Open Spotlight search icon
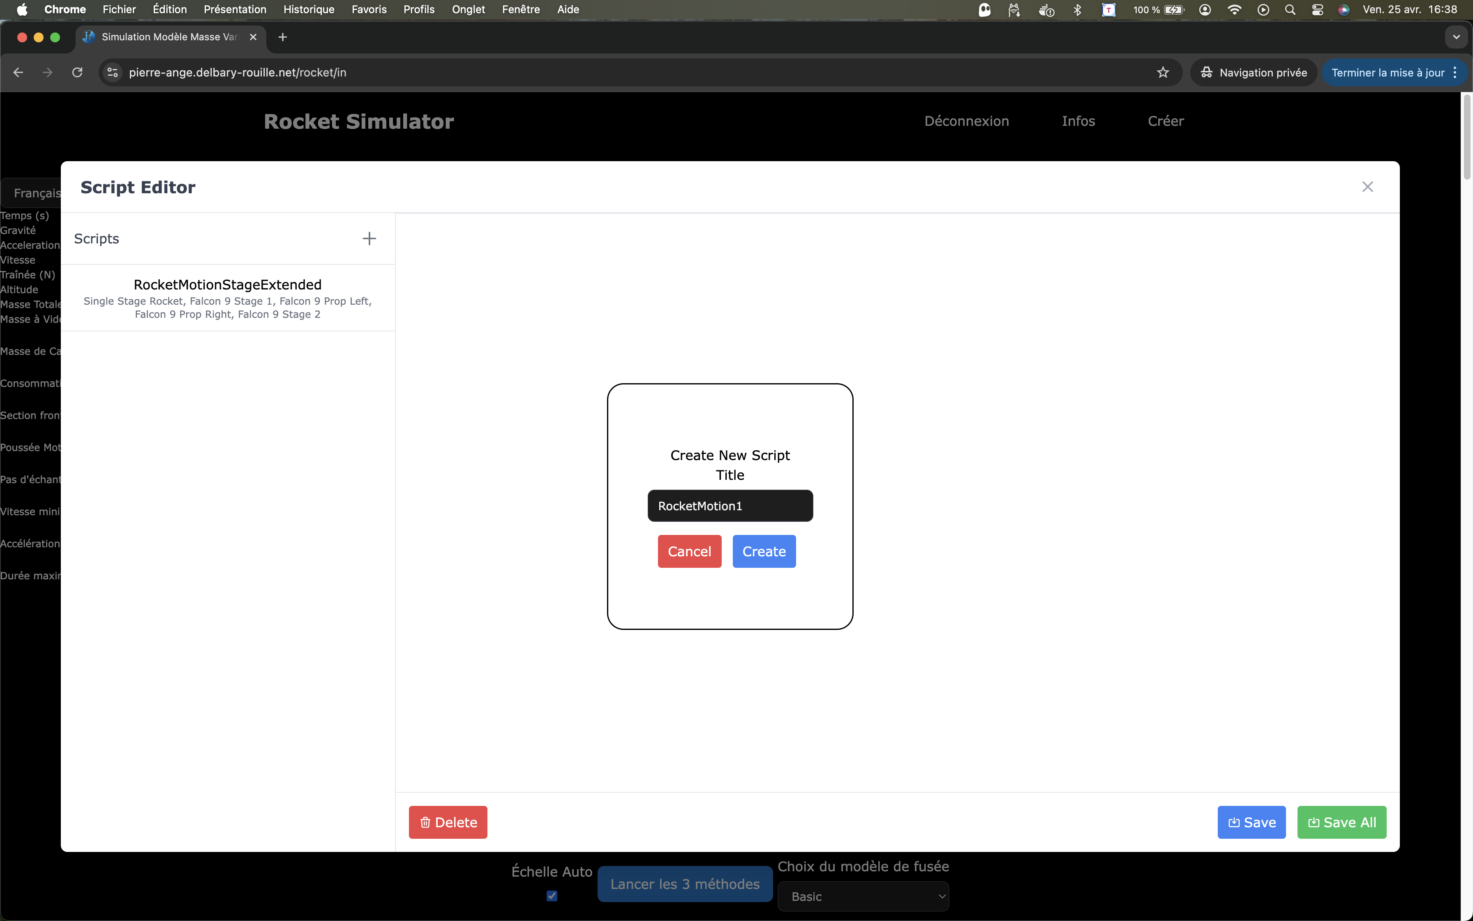The height and width of the screenshot is (921, 1473). pos(1290,10)
